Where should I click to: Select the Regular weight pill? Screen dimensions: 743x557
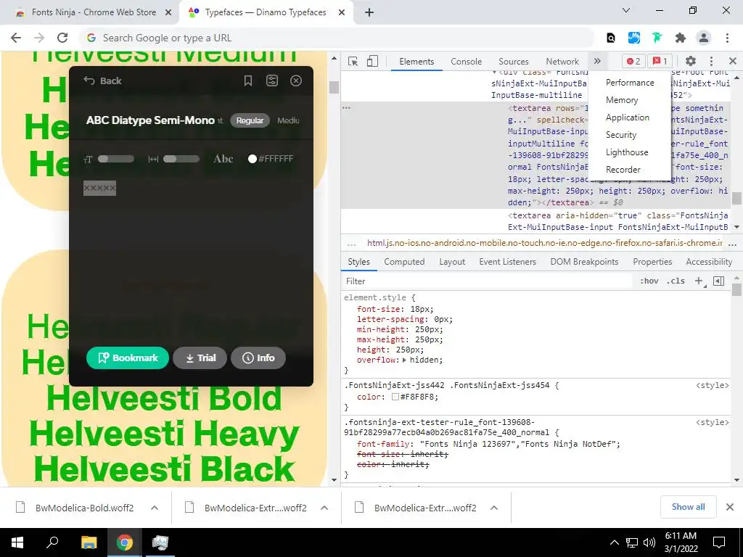pyautogui.click(x=250, y=120)
